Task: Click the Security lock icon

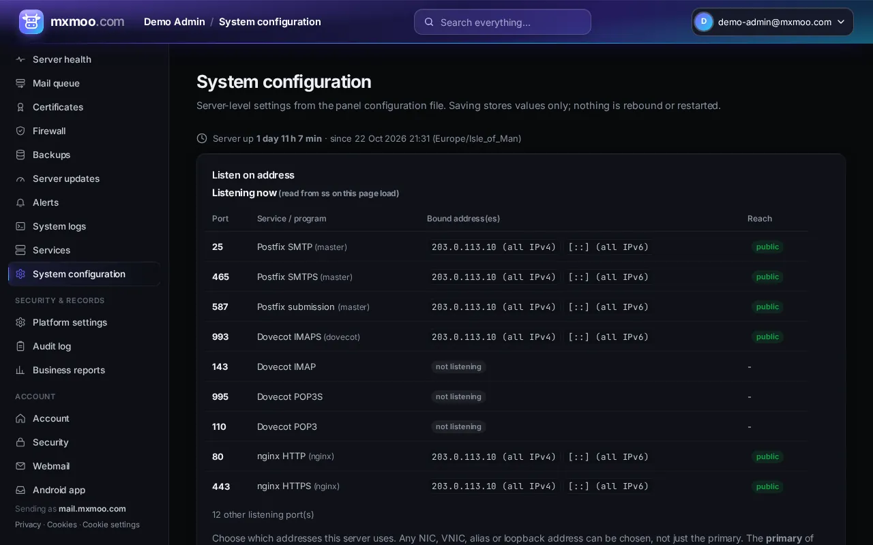Action: coord(20,442)
